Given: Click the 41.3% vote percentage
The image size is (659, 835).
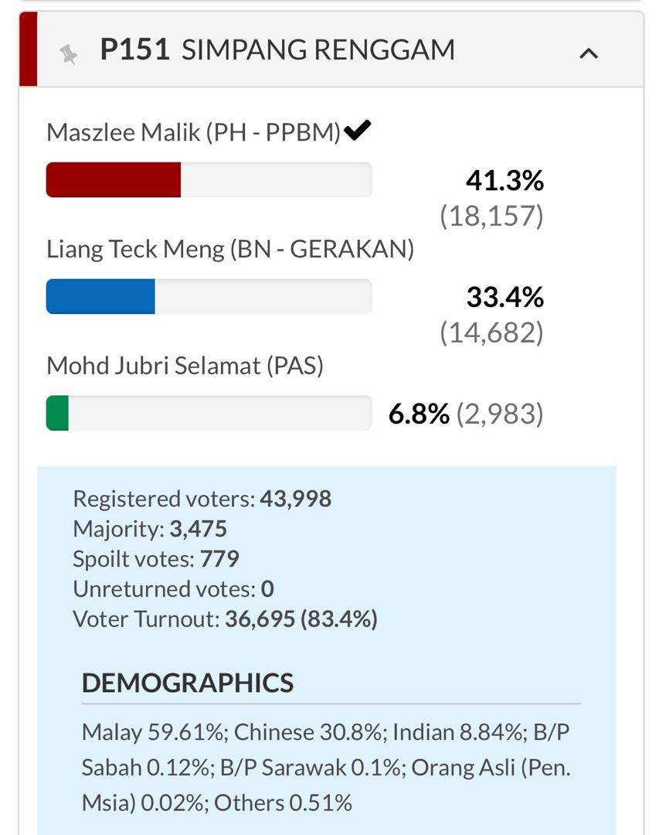Looking at the screenshot, I should click(x=504, y=181).
